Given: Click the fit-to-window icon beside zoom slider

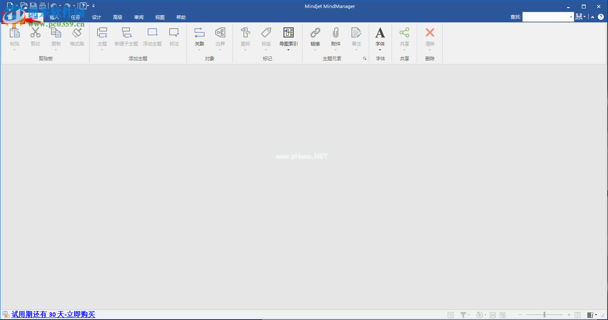Looking at the screenshot, I should [578, 315].
